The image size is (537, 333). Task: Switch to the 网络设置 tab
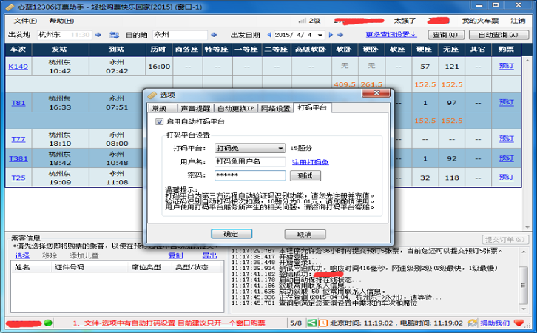276,108
